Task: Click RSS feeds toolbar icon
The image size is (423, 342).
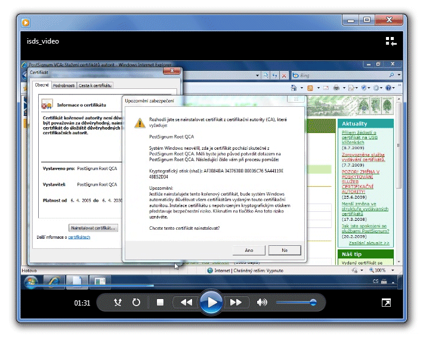Action: coord(310,88)
